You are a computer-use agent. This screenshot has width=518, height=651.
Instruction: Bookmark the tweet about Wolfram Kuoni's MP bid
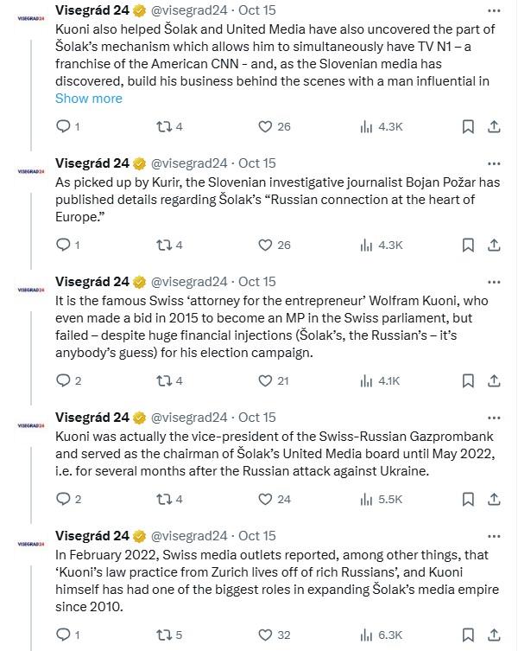[x=467, y=380]
